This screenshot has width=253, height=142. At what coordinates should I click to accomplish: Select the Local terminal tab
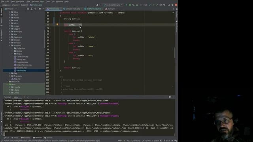point(16,97)
